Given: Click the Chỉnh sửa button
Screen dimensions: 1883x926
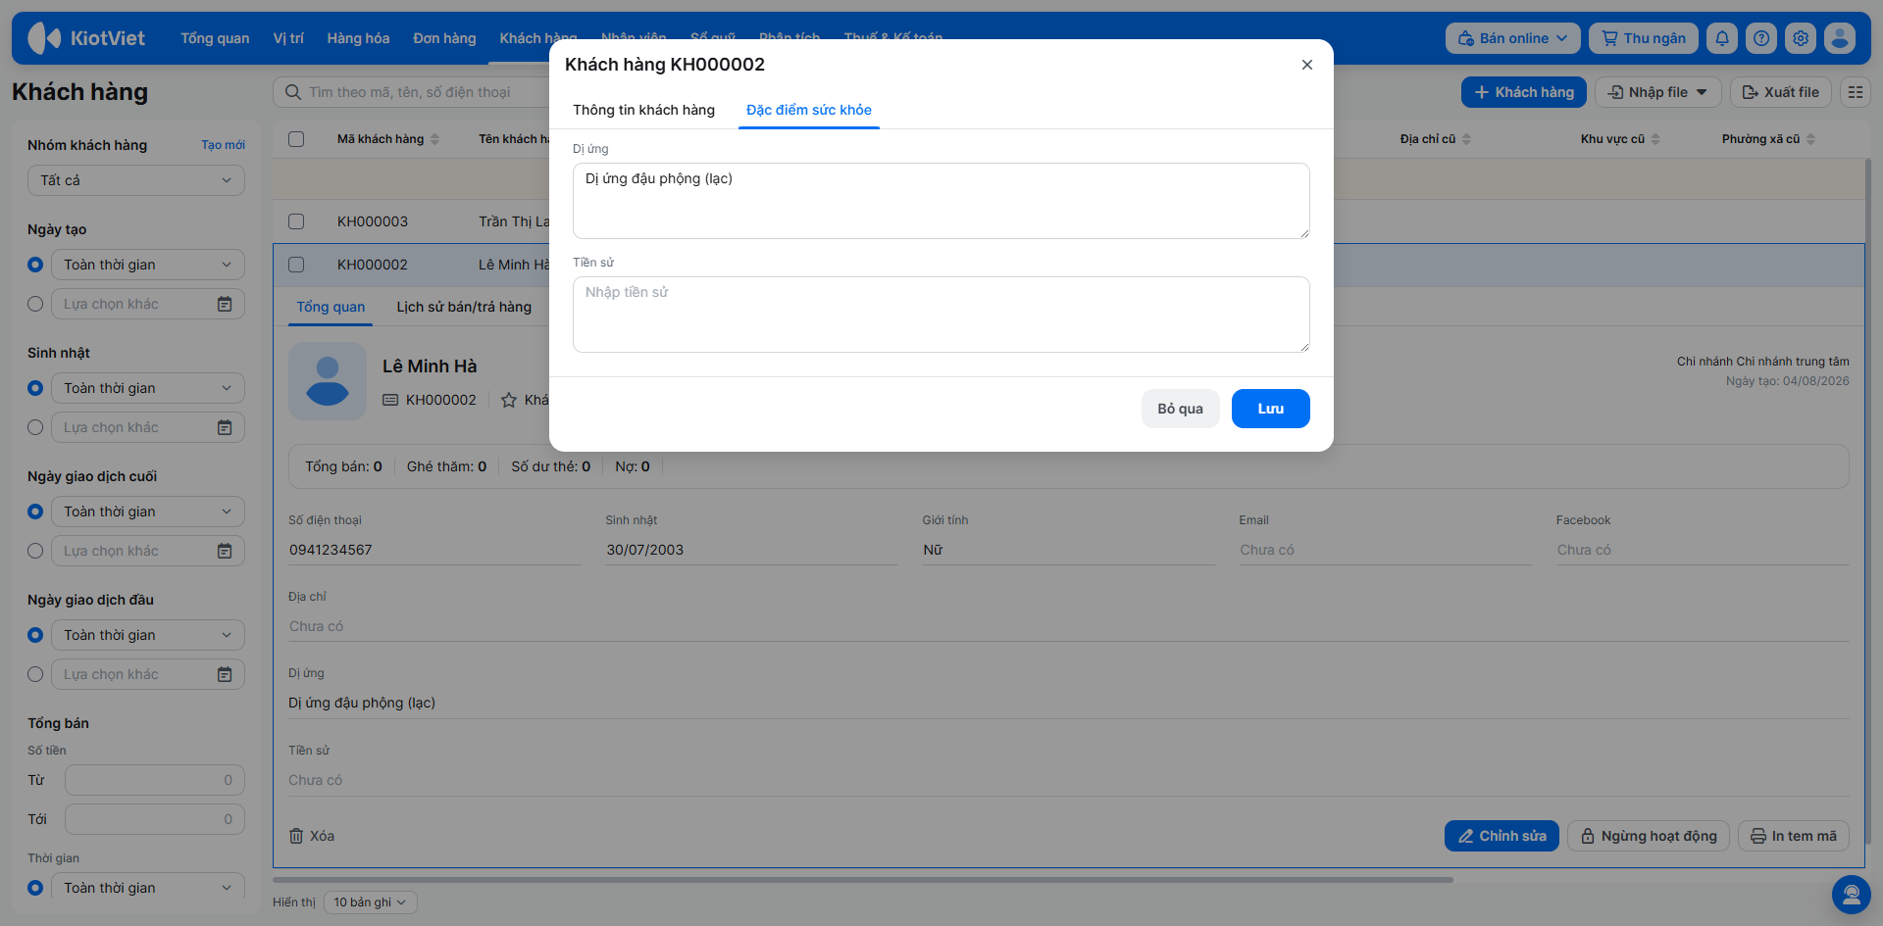Looking at the screenshot, I should (x=1501, y=836).
